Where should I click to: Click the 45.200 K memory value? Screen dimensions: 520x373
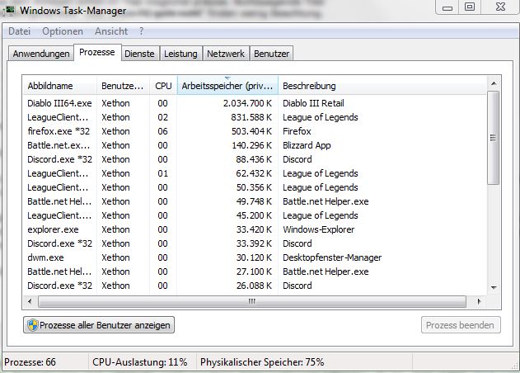coord(254,215)
